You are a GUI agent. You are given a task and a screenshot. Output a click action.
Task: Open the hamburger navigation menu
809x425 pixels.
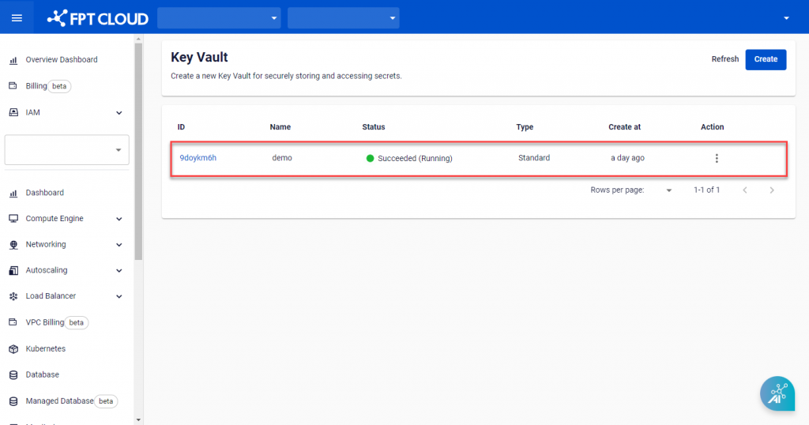pyautogui.click(x=17, y=17)
